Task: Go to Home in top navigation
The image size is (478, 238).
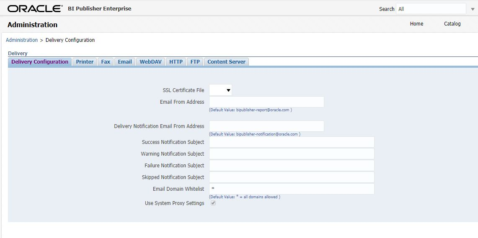Action: 416,24
